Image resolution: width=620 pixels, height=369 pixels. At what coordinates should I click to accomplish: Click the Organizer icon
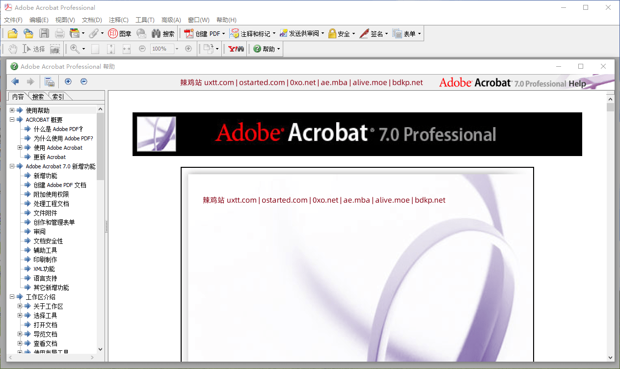tap(75, 34)
